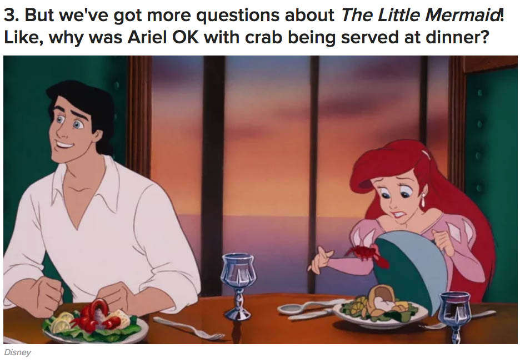Click the lobster plate in front of Eric
The height and width of the screenshot is (363, 520).
(94, 322)
